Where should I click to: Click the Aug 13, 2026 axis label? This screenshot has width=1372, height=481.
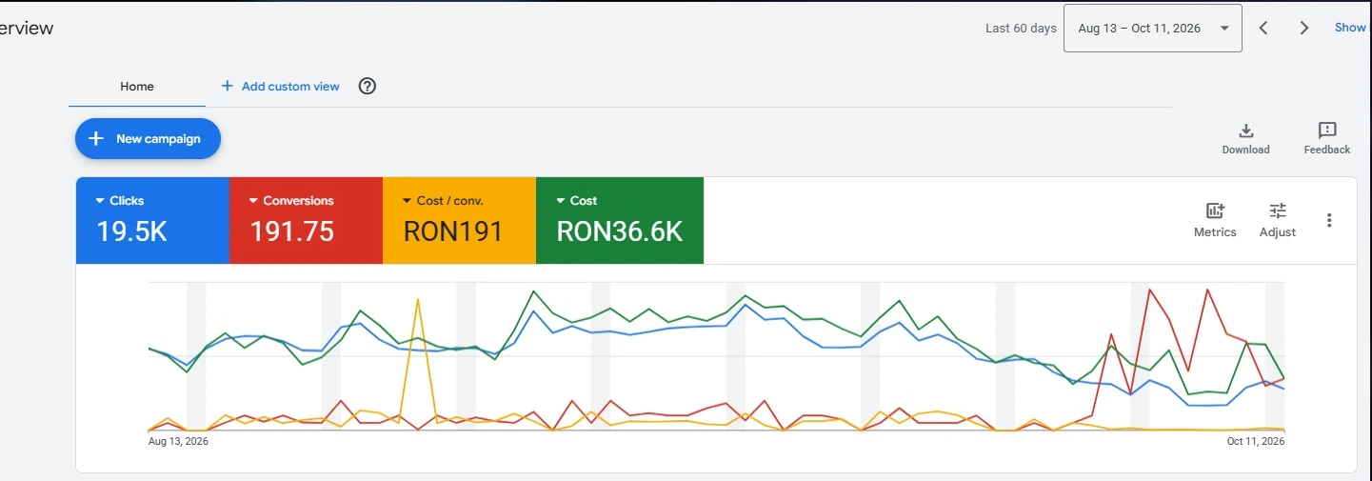[178, 441]
